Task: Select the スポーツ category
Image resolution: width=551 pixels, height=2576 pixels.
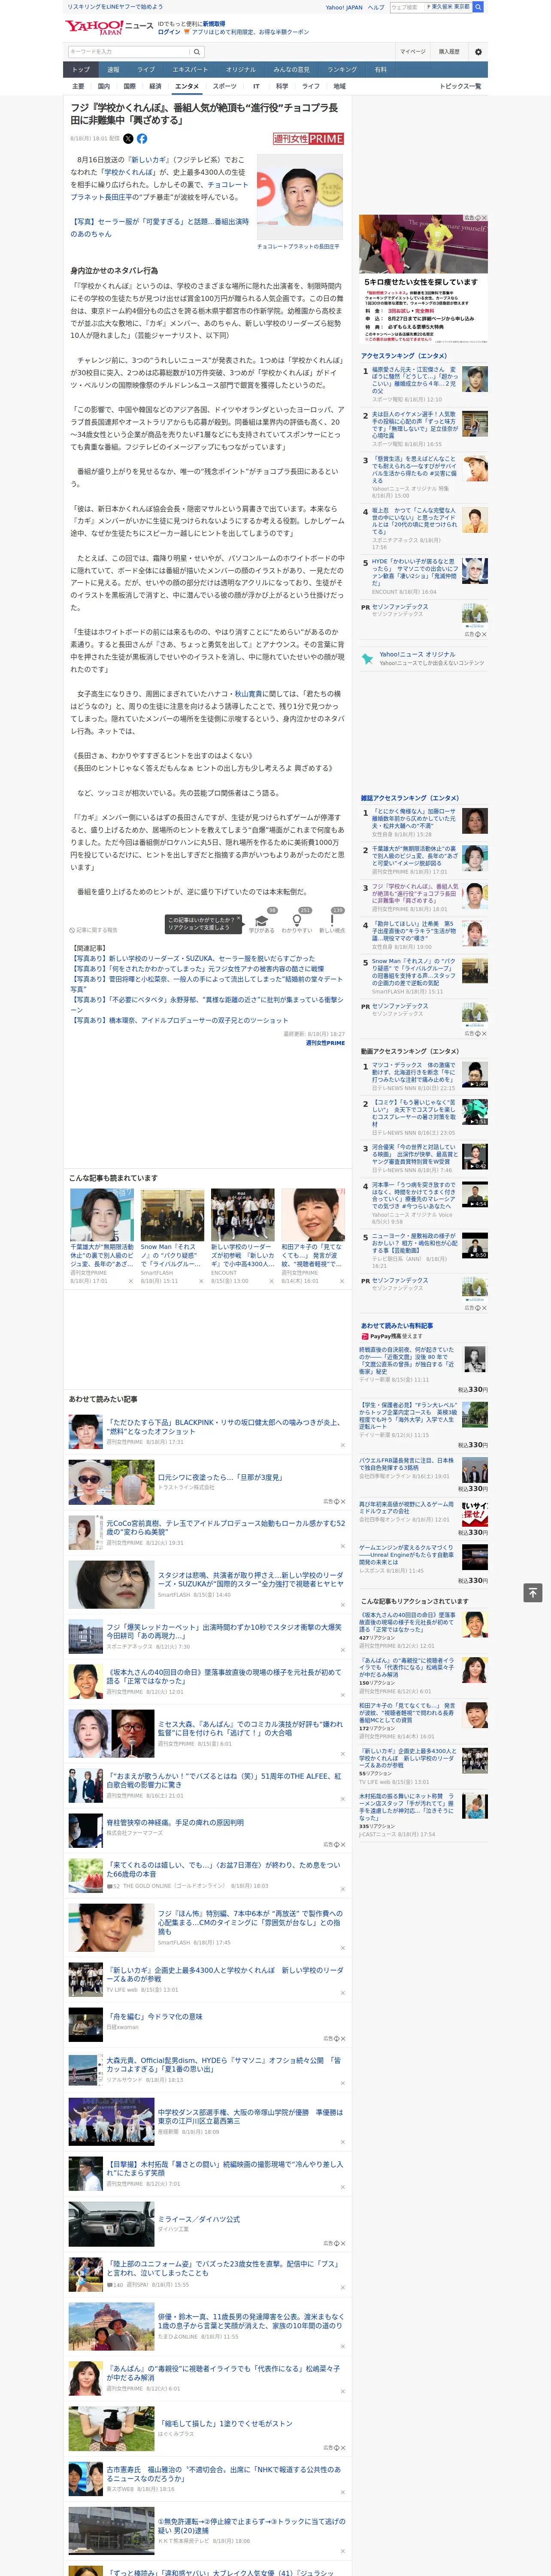Action: [x=225, y=86]
